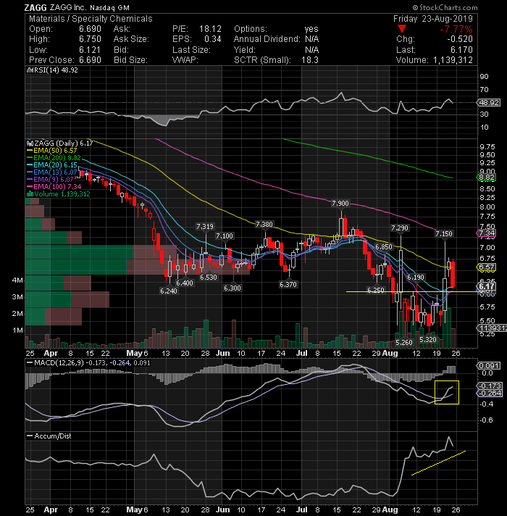Viewport: 507px width, 516px height.
Task: Select the SCTR (Small) value 18.3
Action: coord(310,60)
